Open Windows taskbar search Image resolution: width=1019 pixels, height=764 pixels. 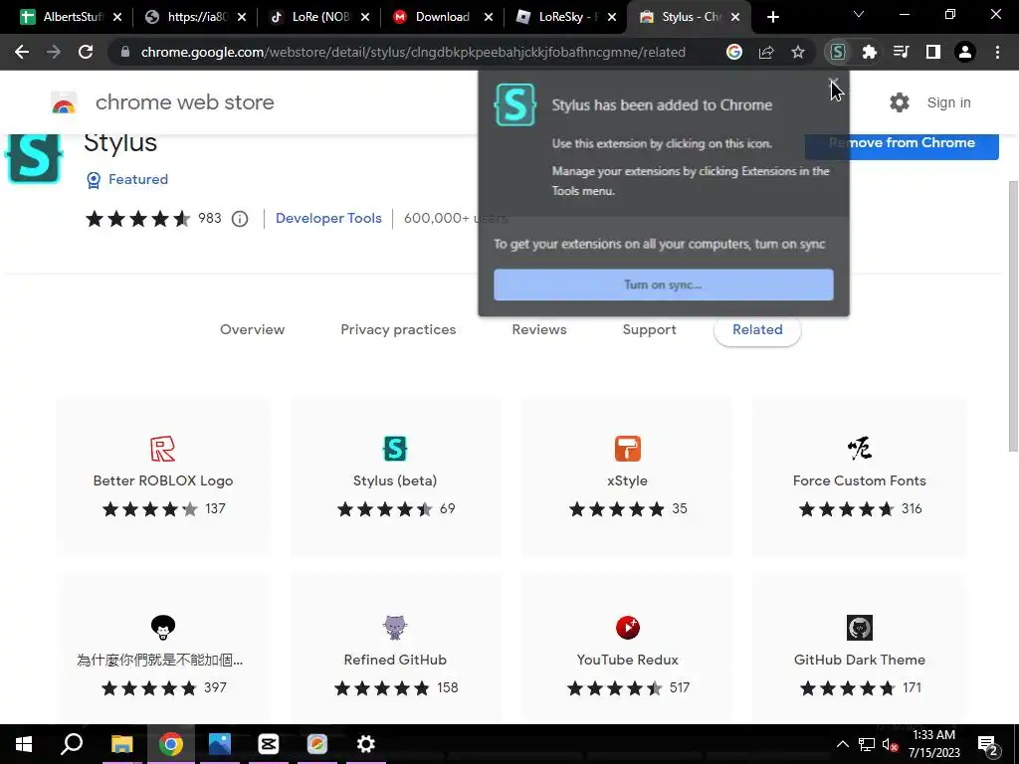pos(72,744)
